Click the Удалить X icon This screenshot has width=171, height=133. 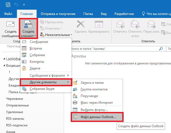click(x=81, y=24)
